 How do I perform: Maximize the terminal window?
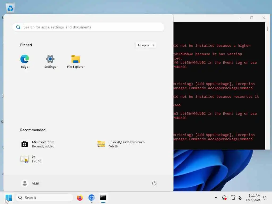point(252,18)
